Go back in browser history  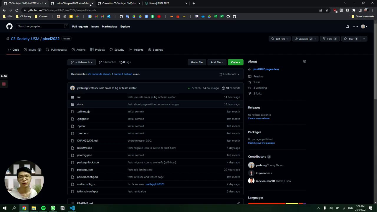point(4,10)
